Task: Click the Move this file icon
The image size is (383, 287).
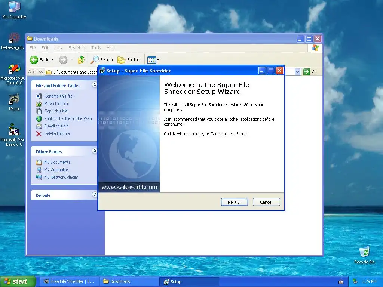Action: pyautogui.click(x=39, y=104)
